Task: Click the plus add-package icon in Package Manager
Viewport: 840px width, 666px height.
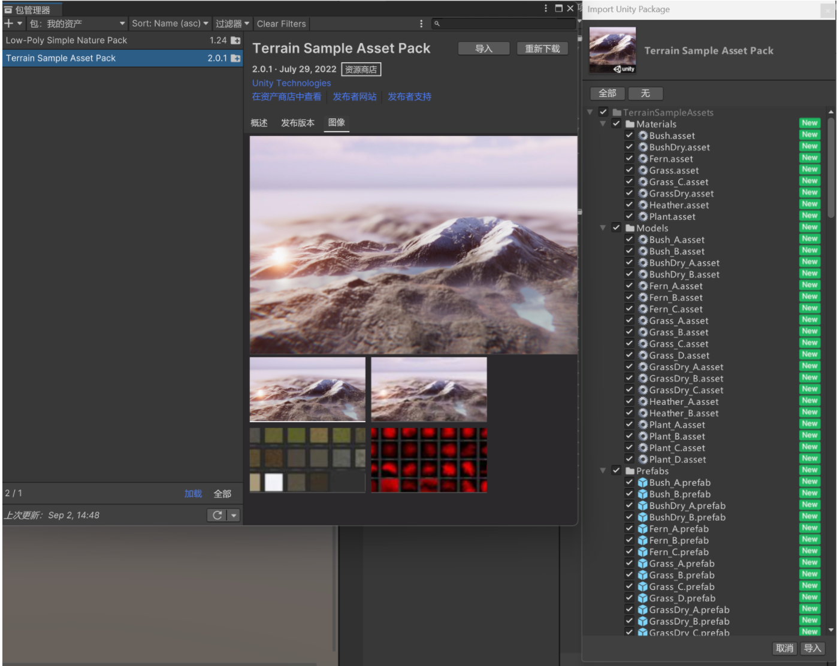Action: coord(9,23)
